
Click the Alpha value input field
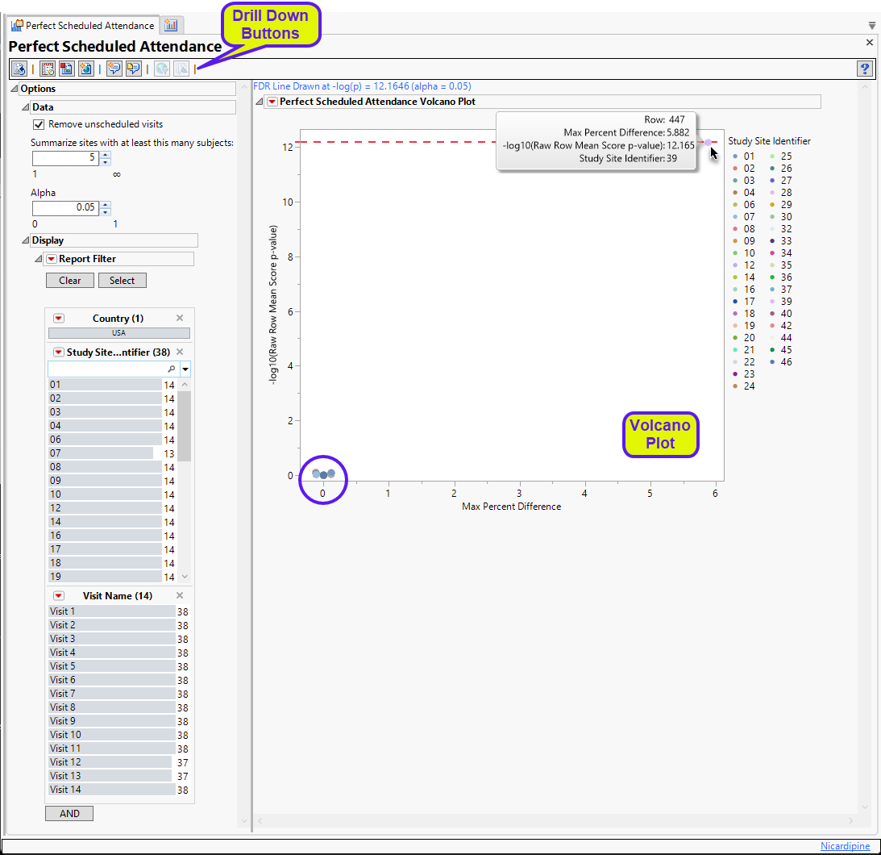[64, 207]
